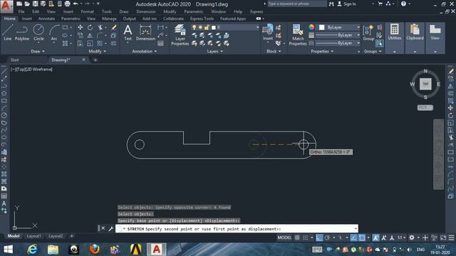Click the Help question mark icon

[403, 4]
